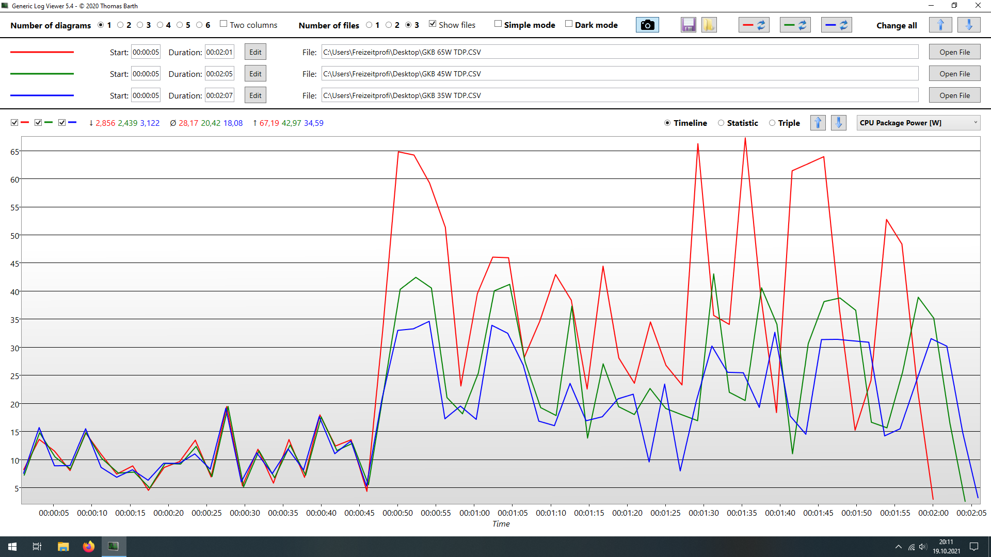Click Start field of 65W file
The width and height of the screenshot is (991, 557).
click(x=146, y=52)
